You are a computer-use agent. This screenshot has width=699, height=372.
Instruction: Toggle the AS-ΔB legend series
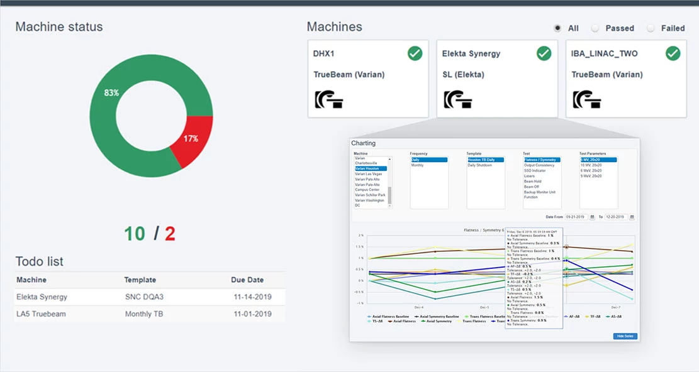(x=614, y=316)
